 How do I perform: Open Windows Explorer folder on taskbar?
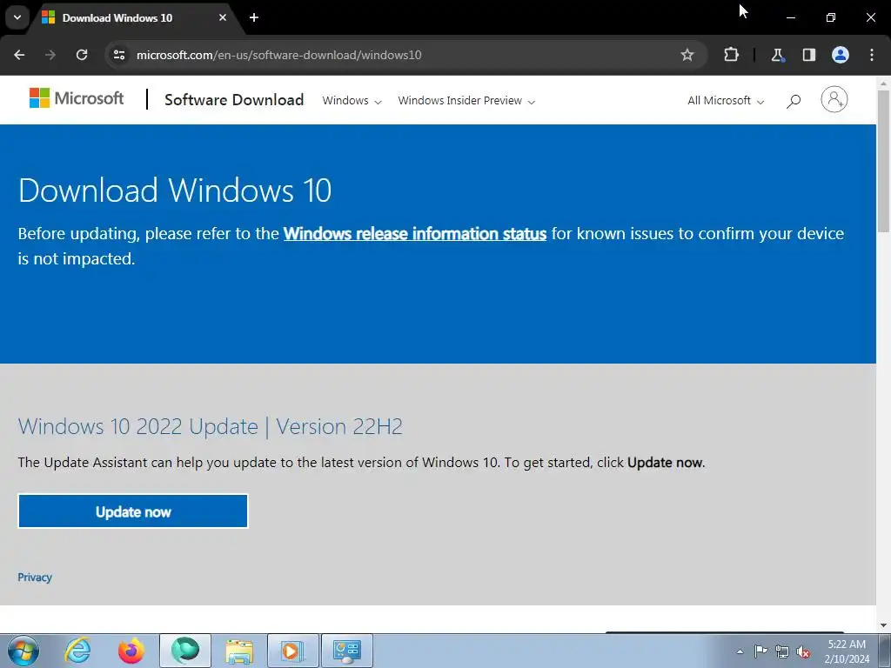(x=239, y=651)
